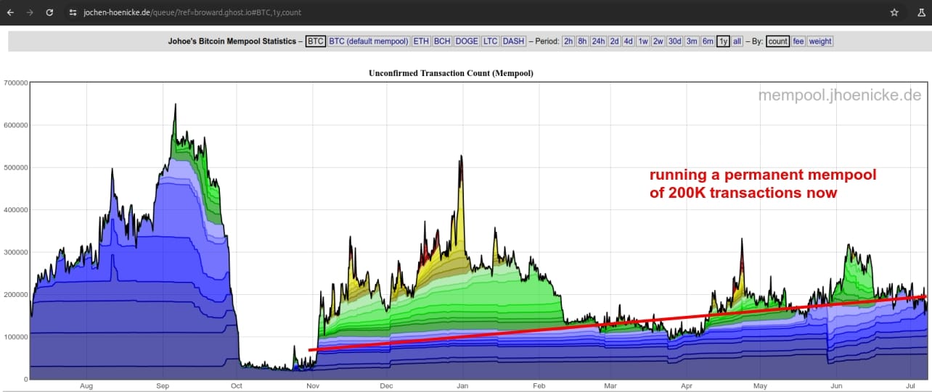Image resolution: width=932 pixels, height=392 pixels.
Task: Click the May x-axis label
Action: point(760,386)
